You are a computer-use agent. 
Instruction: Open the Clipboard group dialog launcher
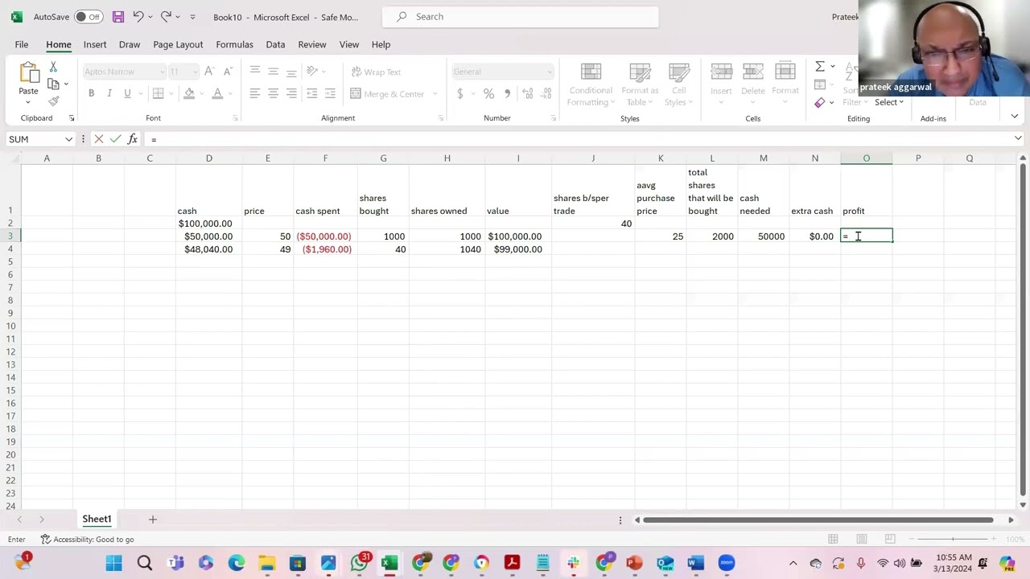pos(71,118)
